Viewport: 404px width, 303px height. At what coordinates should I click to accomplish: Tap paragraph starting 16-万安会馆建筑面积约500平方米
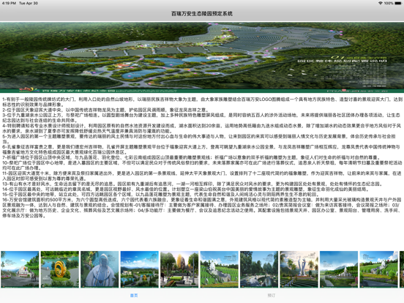coord(202,207)
